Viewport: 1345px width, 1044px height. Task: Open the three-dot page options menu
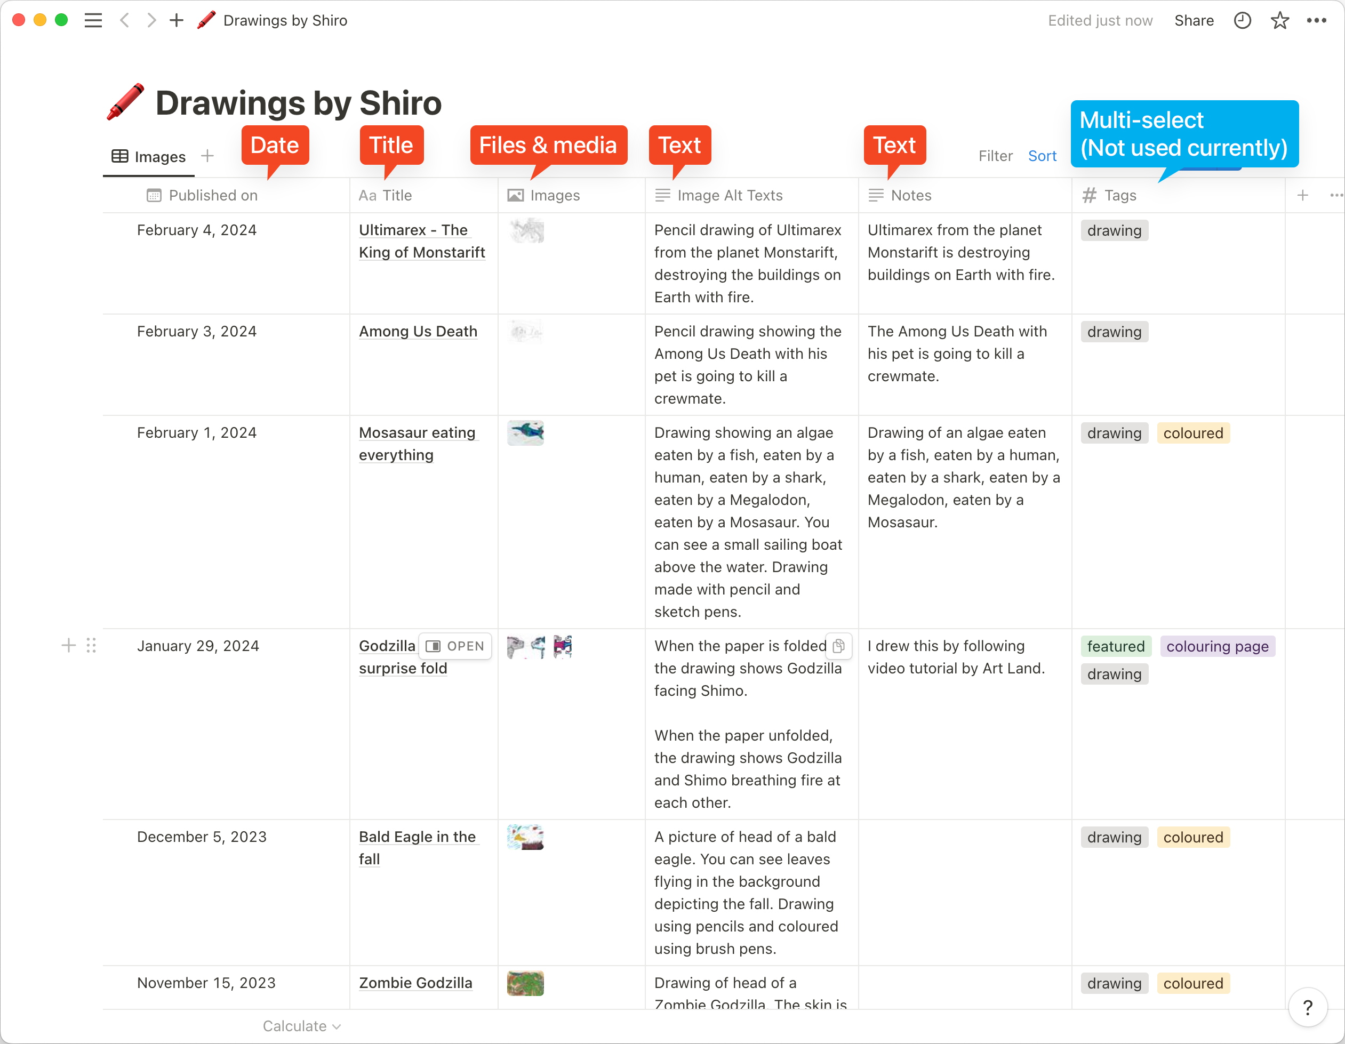coord(1317,20)
